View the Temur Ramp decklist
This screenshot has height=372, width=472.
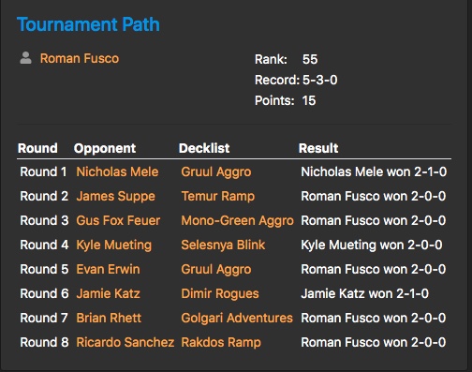(x=218, y=197)
